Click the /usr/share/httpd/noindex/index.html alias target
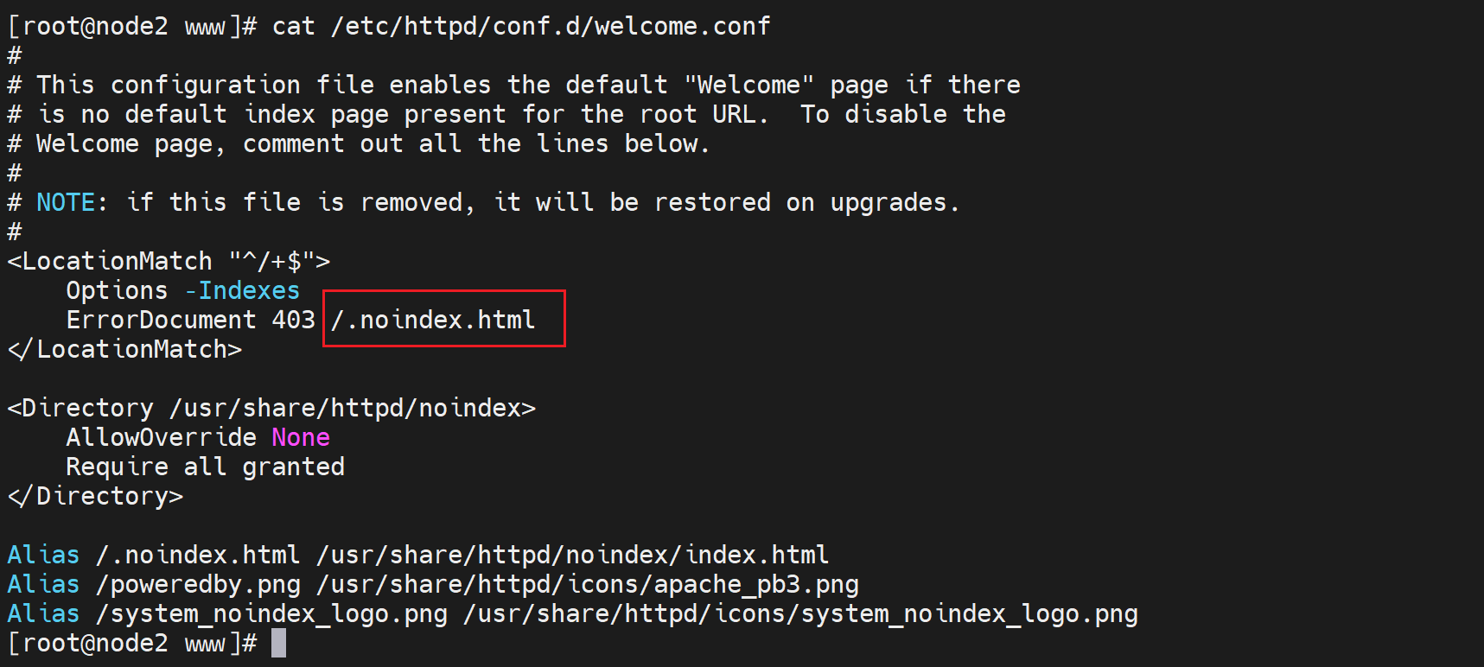Screen dimensions: 1484x667 tap(572, 555)
